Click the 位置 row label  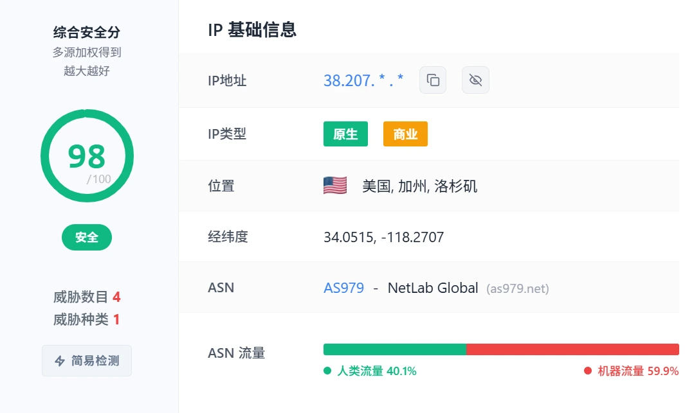(x=221, y=186)
